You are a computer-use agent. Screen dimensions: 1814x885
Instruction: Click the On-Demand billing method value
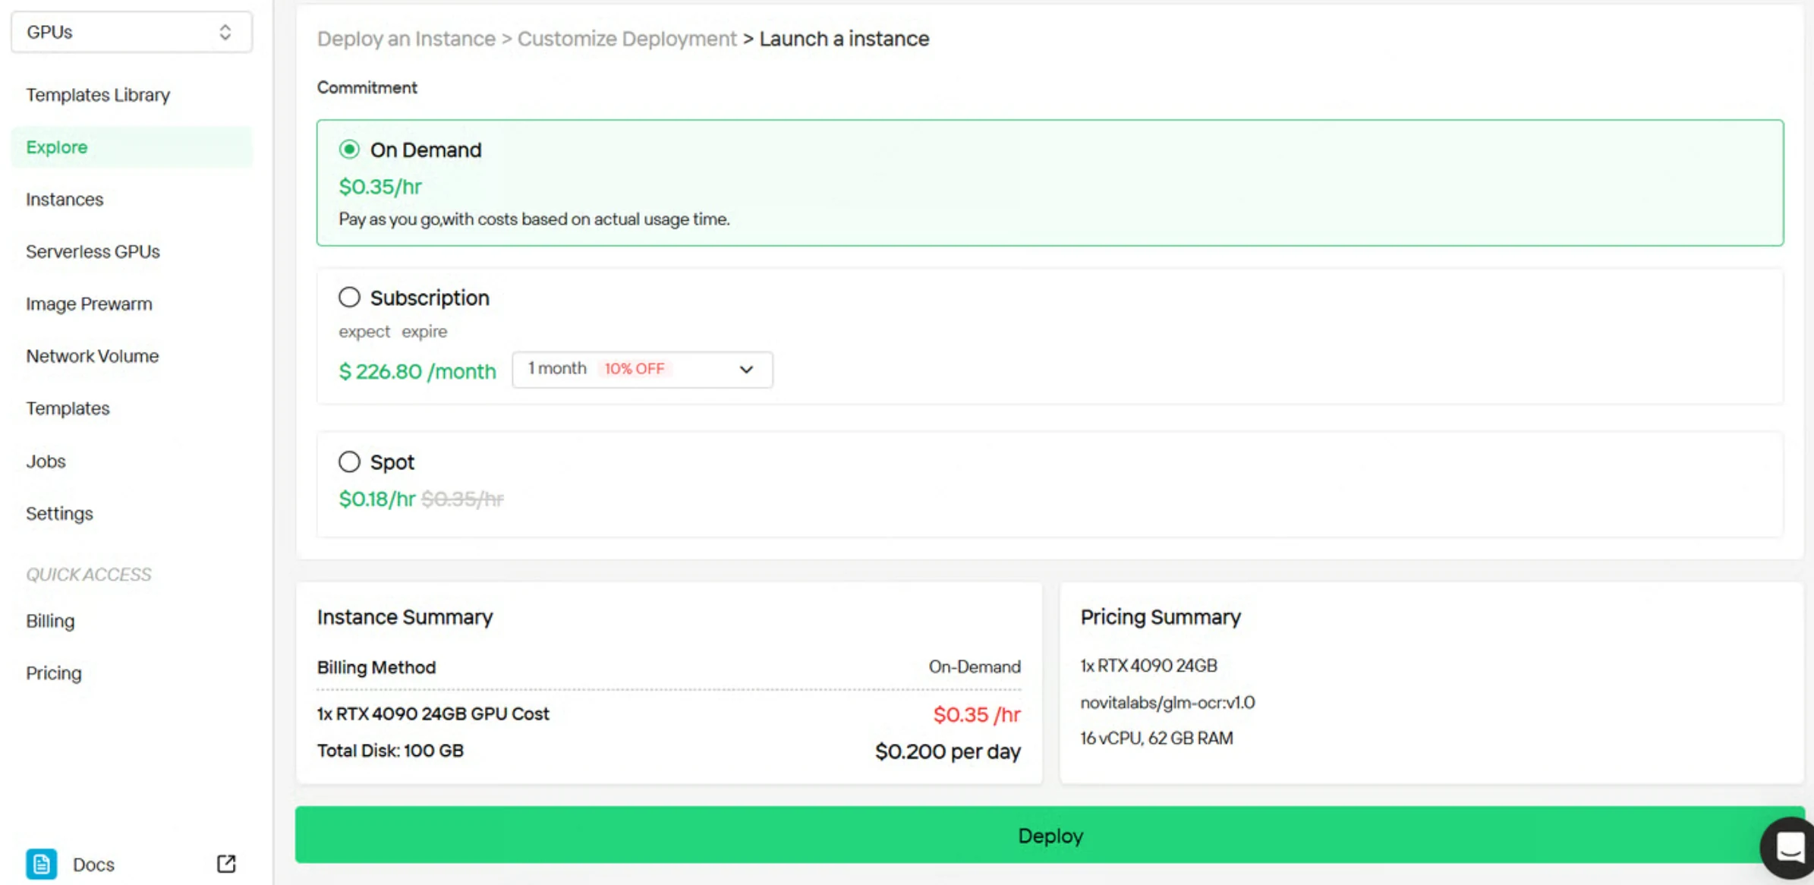(975, 666)
